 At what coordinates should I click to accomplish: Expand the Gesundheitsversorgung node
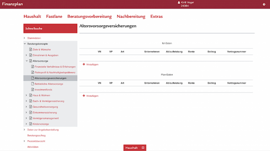coord(26,107)
